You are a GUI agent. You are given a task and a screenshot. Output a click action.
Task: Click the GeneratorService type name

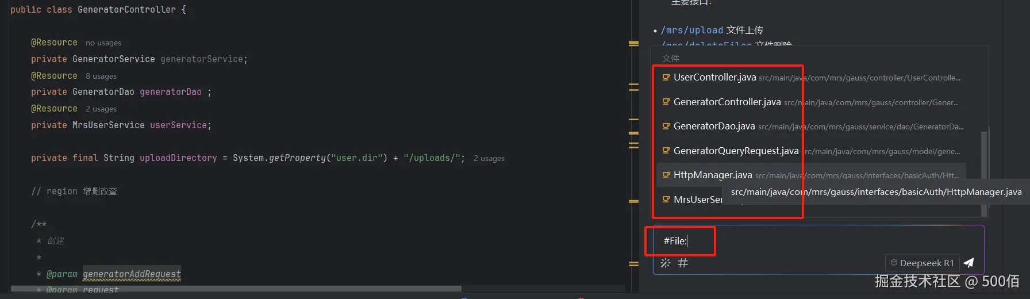point(114,59)
